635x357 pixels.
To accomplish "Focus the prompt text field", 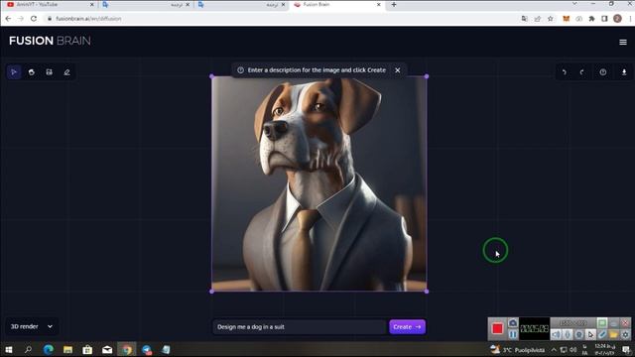I will click(300, 326).
